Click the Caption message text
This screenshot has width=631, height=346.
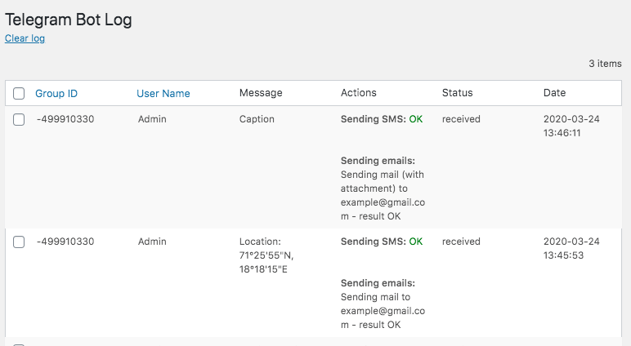(x=257, y=119)
